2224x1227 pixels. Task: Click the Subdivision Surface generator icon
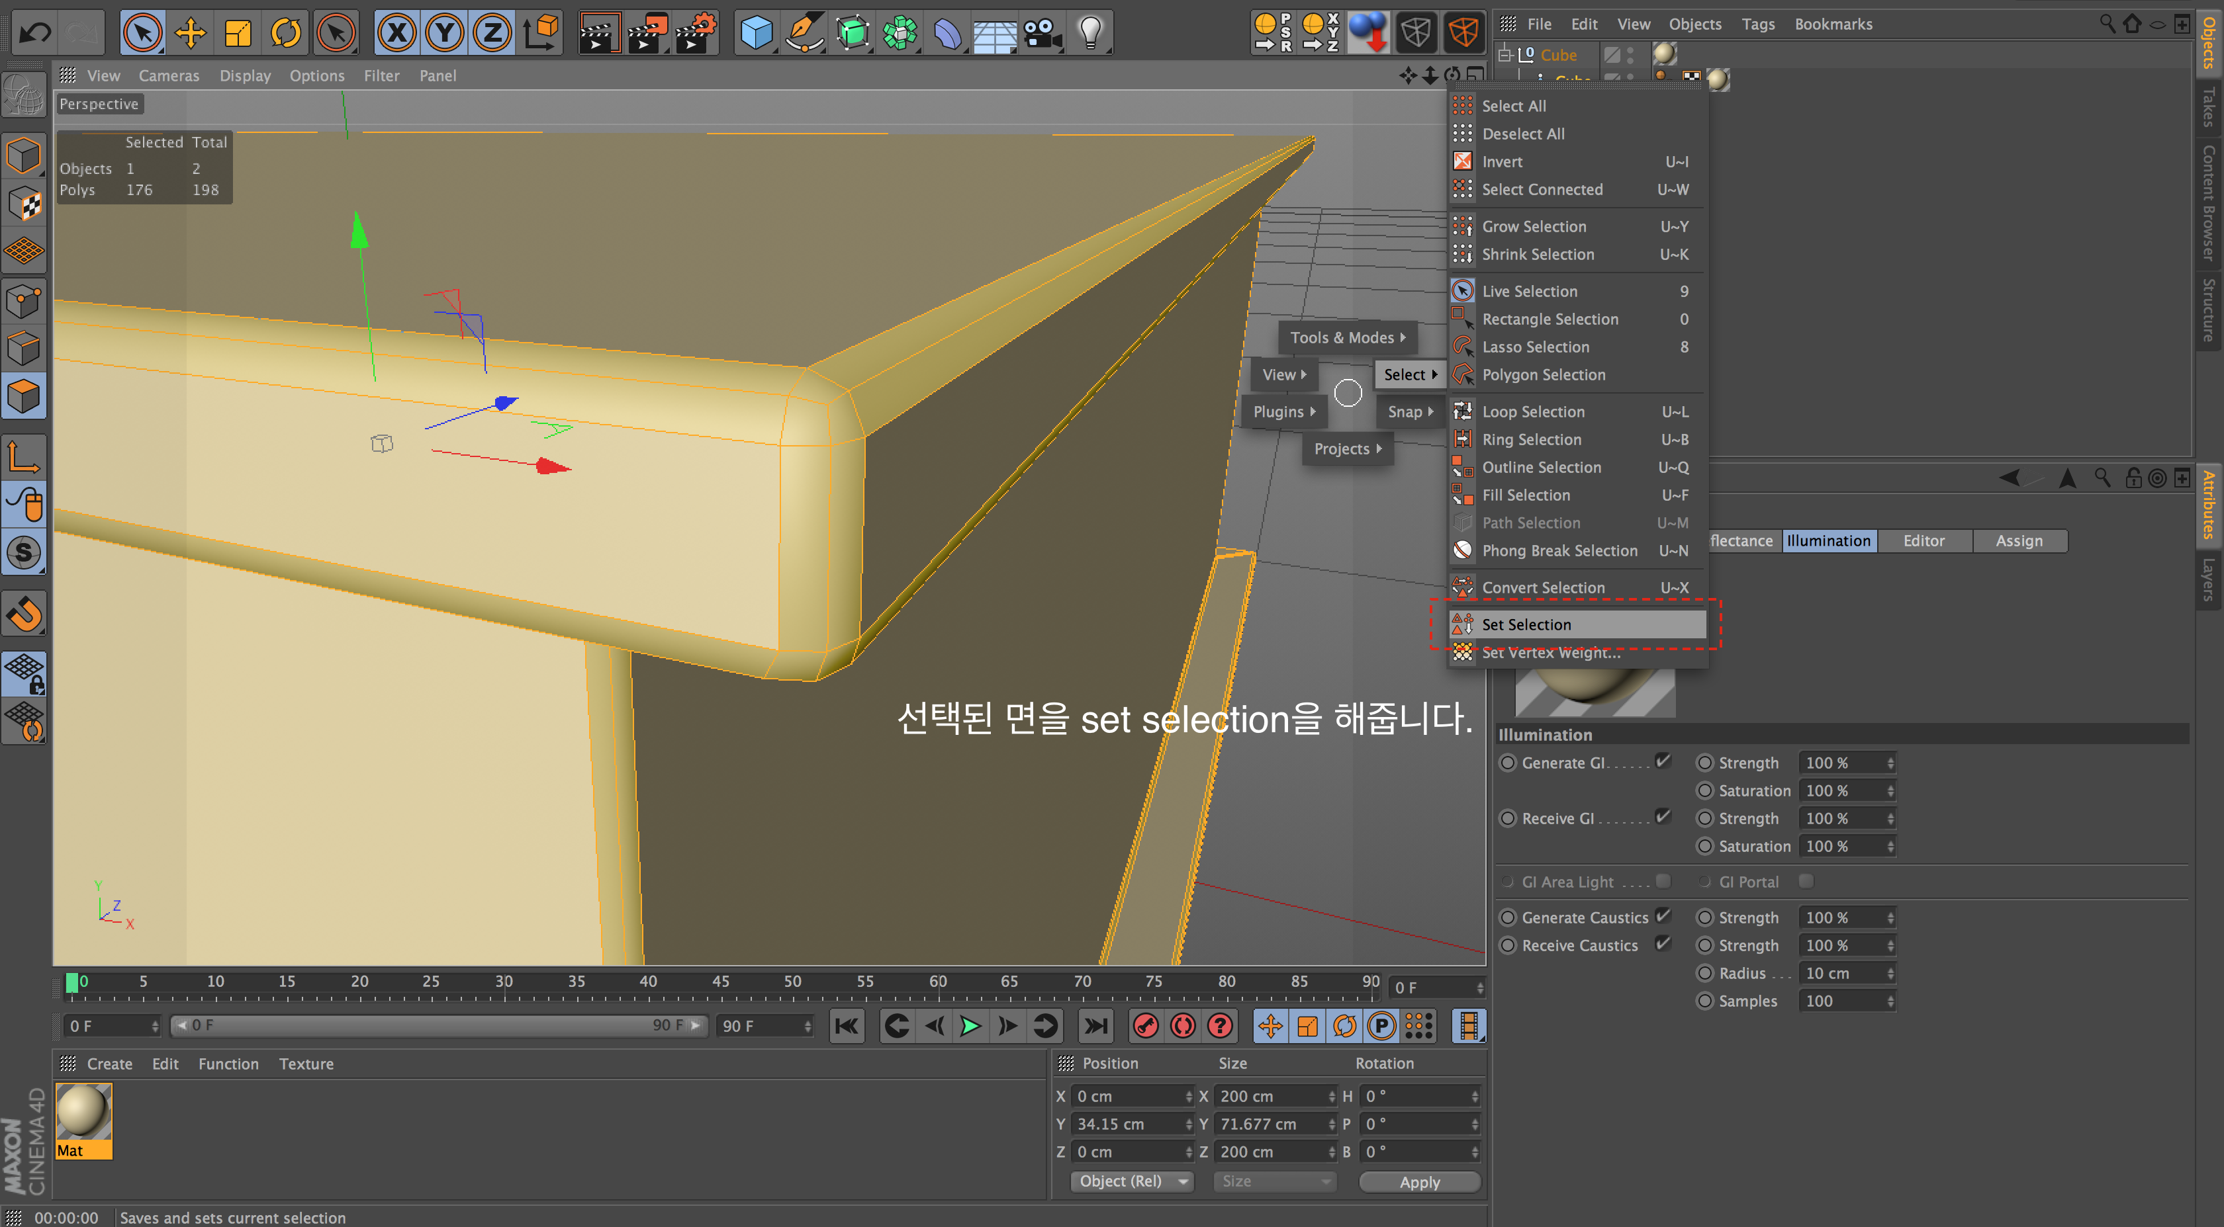[x=852, y=33]
